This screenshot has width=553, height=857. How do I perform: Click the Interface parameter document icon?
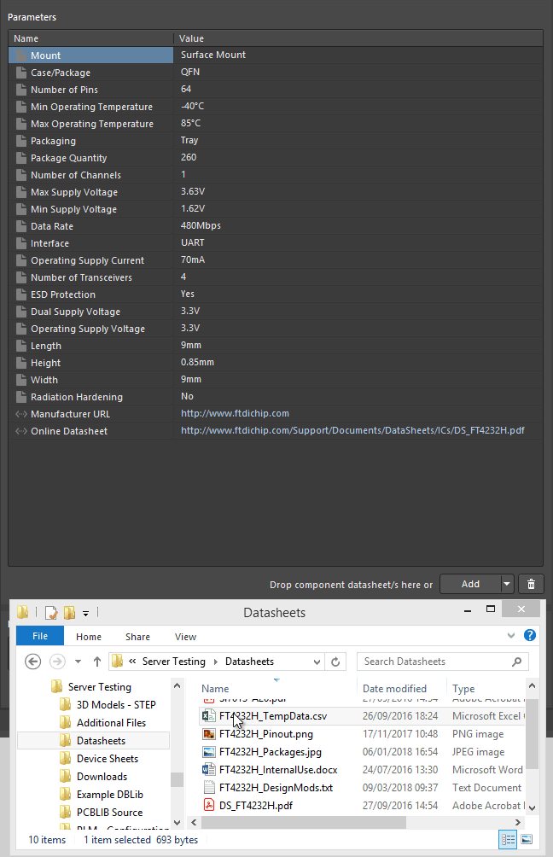[21, 243]
